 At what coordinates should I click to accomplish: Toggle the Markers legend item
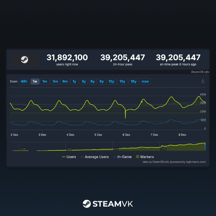point(144,157)
